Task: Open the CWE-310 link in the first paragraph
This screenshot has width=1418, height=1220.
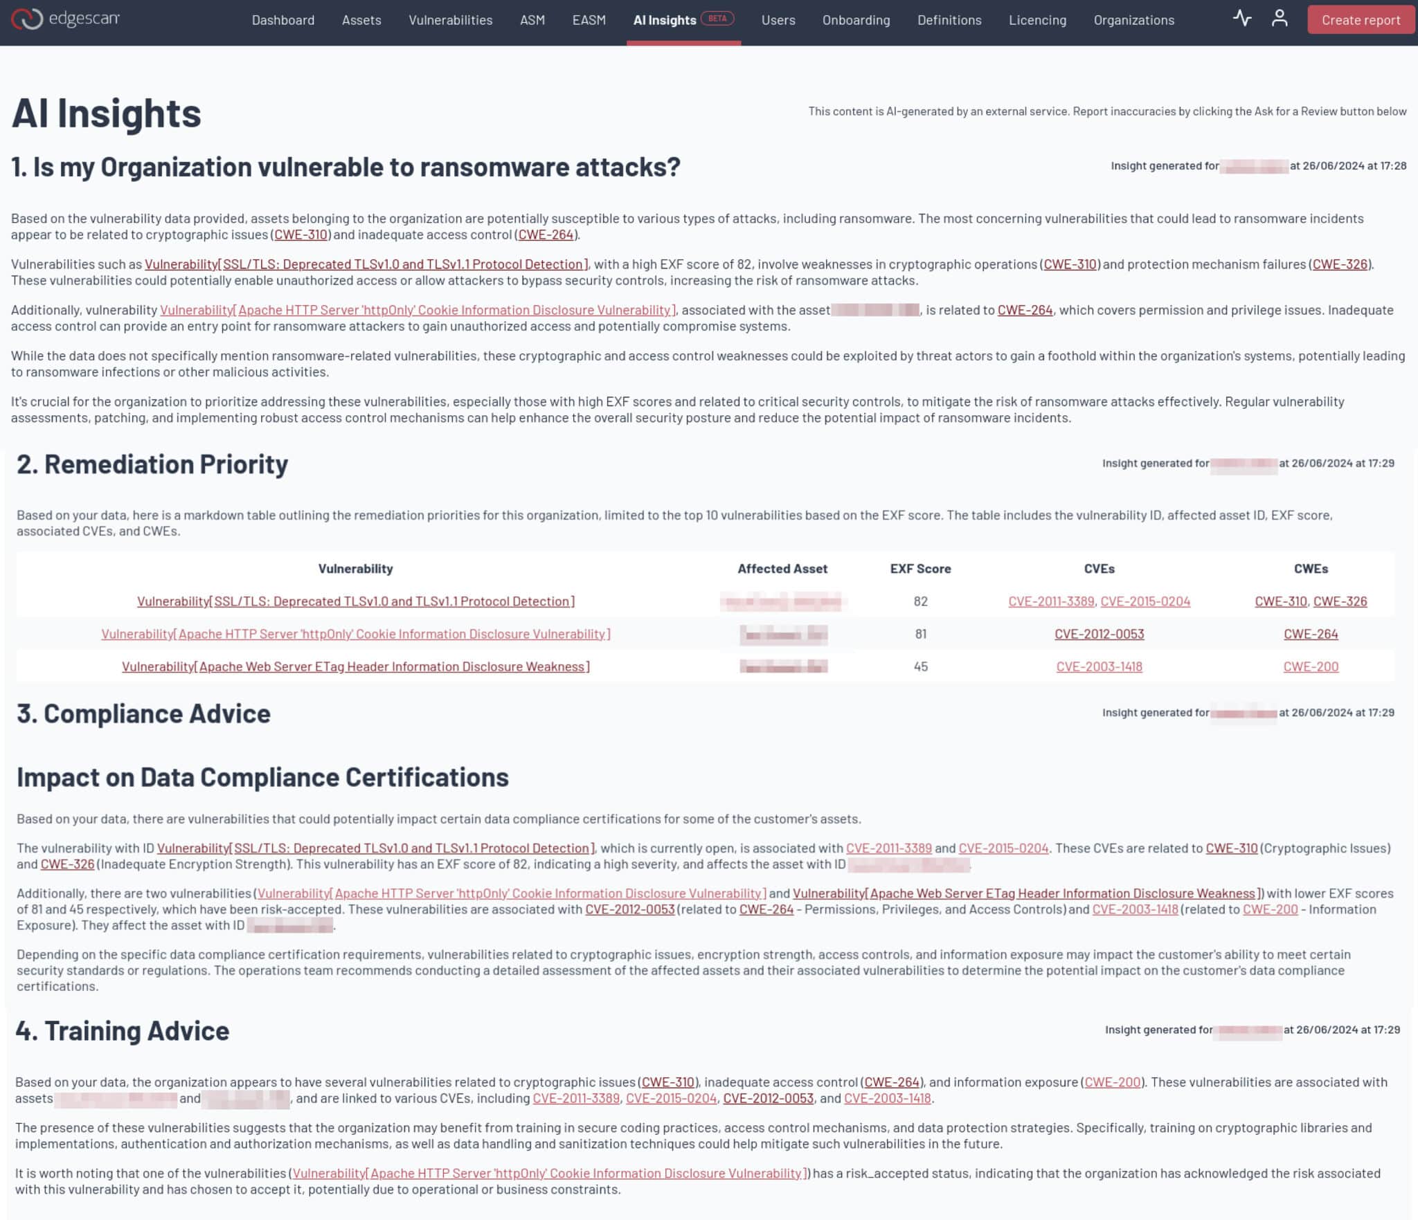Action: 301,235
